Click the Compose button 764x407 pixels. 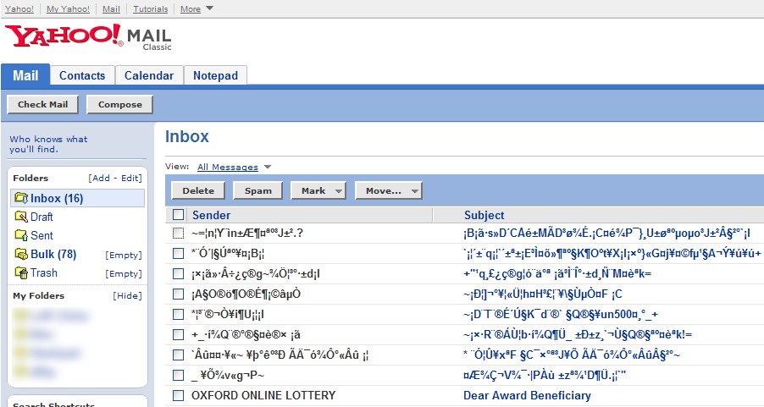[x=120, y=104]
